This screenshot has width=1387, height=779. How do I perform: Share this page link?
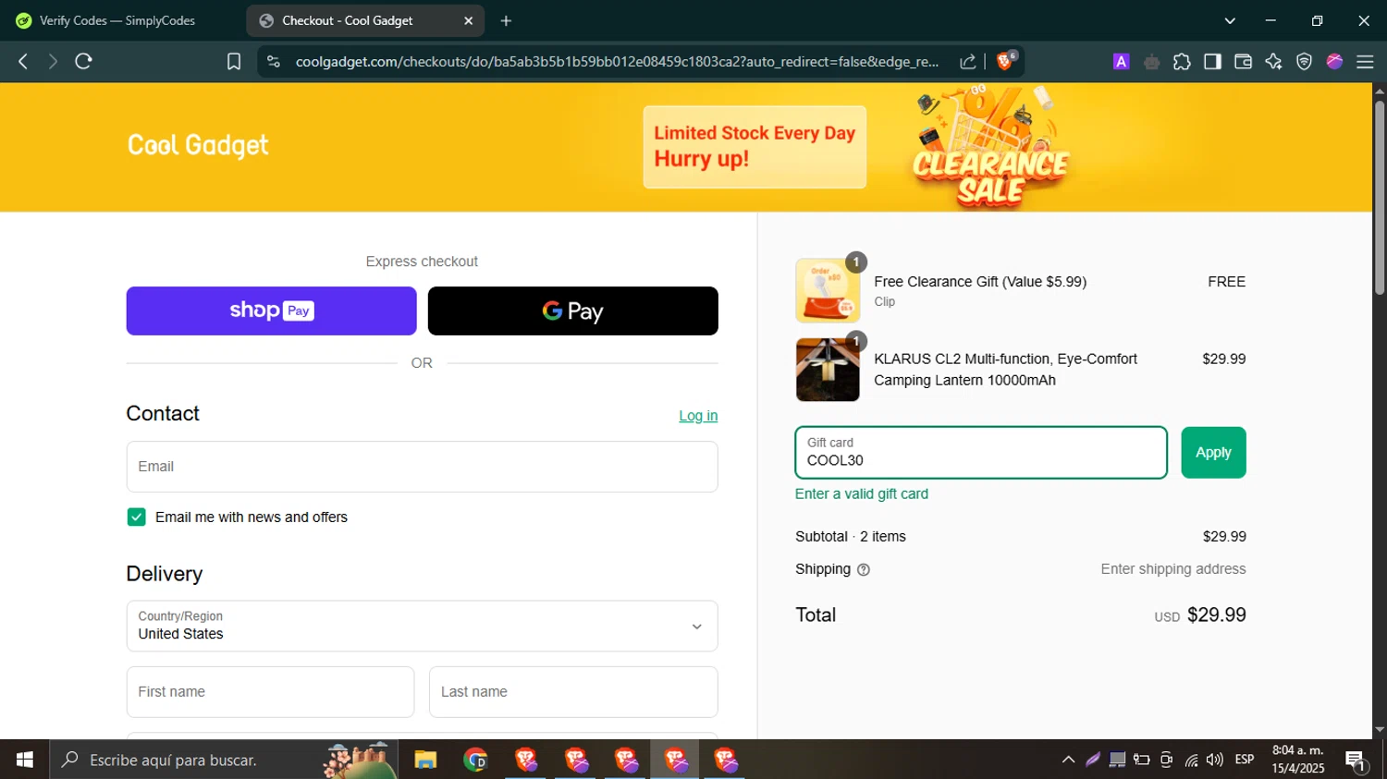(968, 61)
